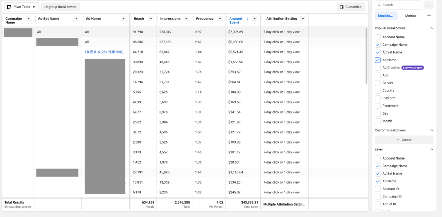
Task: Open the FB-安卓-女-25+ ad name link
Action: click(105, 52)
